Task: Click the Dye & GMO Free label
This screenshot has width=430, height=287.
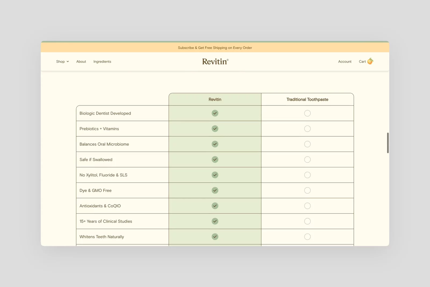Action: pos(95,190)
